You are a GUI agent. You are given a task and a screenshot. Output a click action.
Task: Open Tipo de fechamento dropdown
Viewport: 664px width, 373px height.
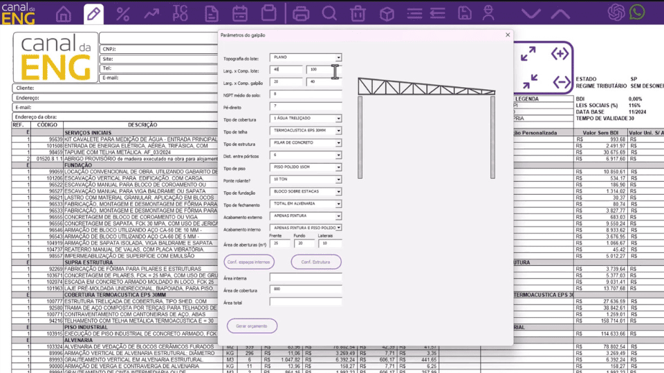pos(338,204)
